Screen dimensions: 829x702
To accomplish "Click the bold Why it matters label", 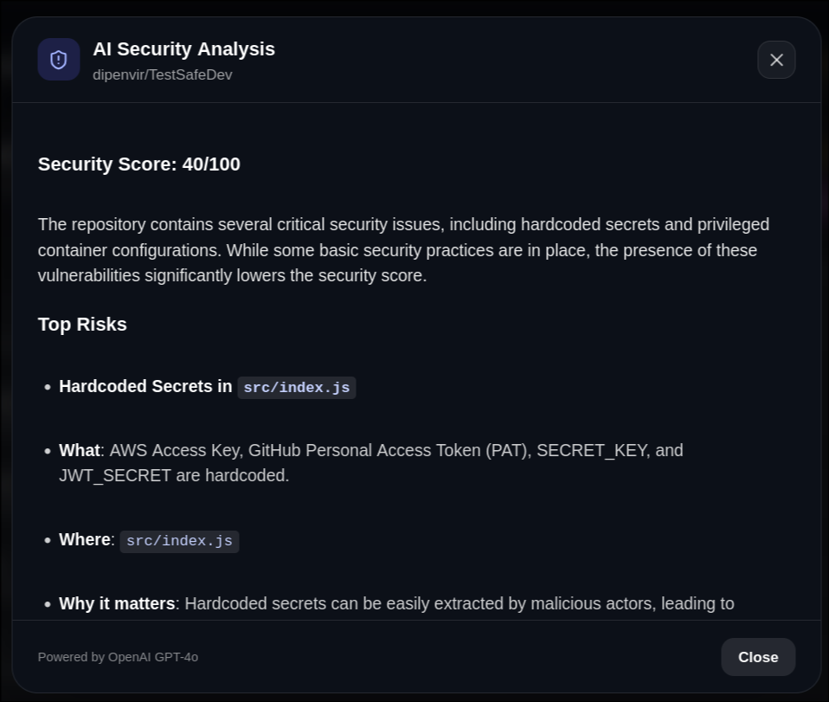I will 117,603.
